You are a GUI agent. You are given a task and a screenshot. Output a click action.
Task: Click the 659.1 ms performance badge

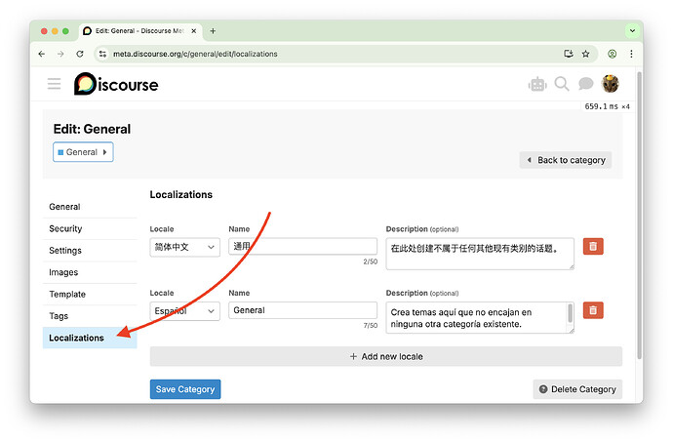607,106
